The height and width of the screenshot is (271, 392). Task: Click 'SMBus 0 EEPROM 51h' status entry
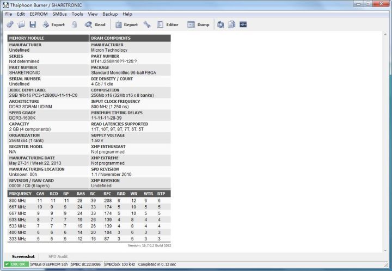(x=49, y=264)
